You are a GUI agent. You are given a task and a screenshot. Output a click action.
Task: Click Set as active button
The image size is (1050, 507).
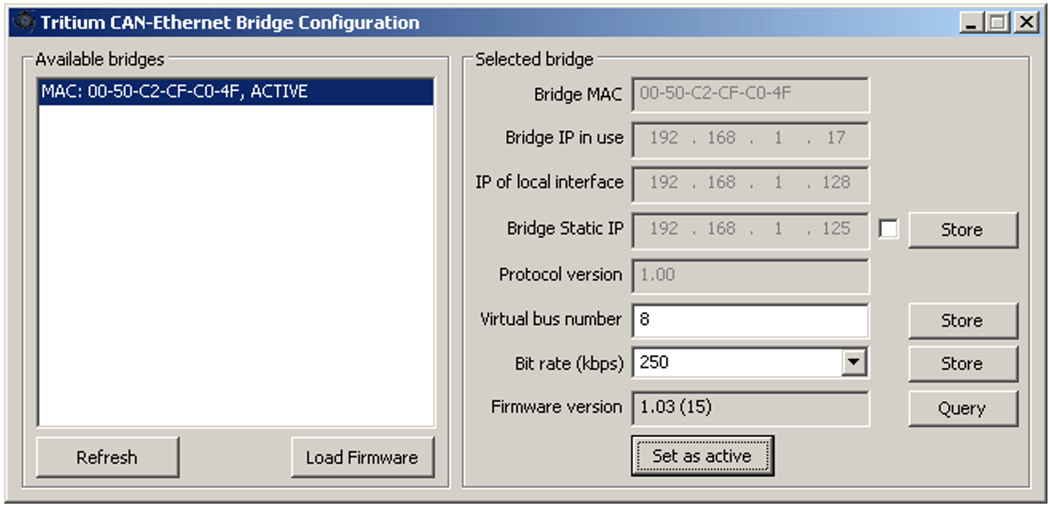tap(702, 456)
